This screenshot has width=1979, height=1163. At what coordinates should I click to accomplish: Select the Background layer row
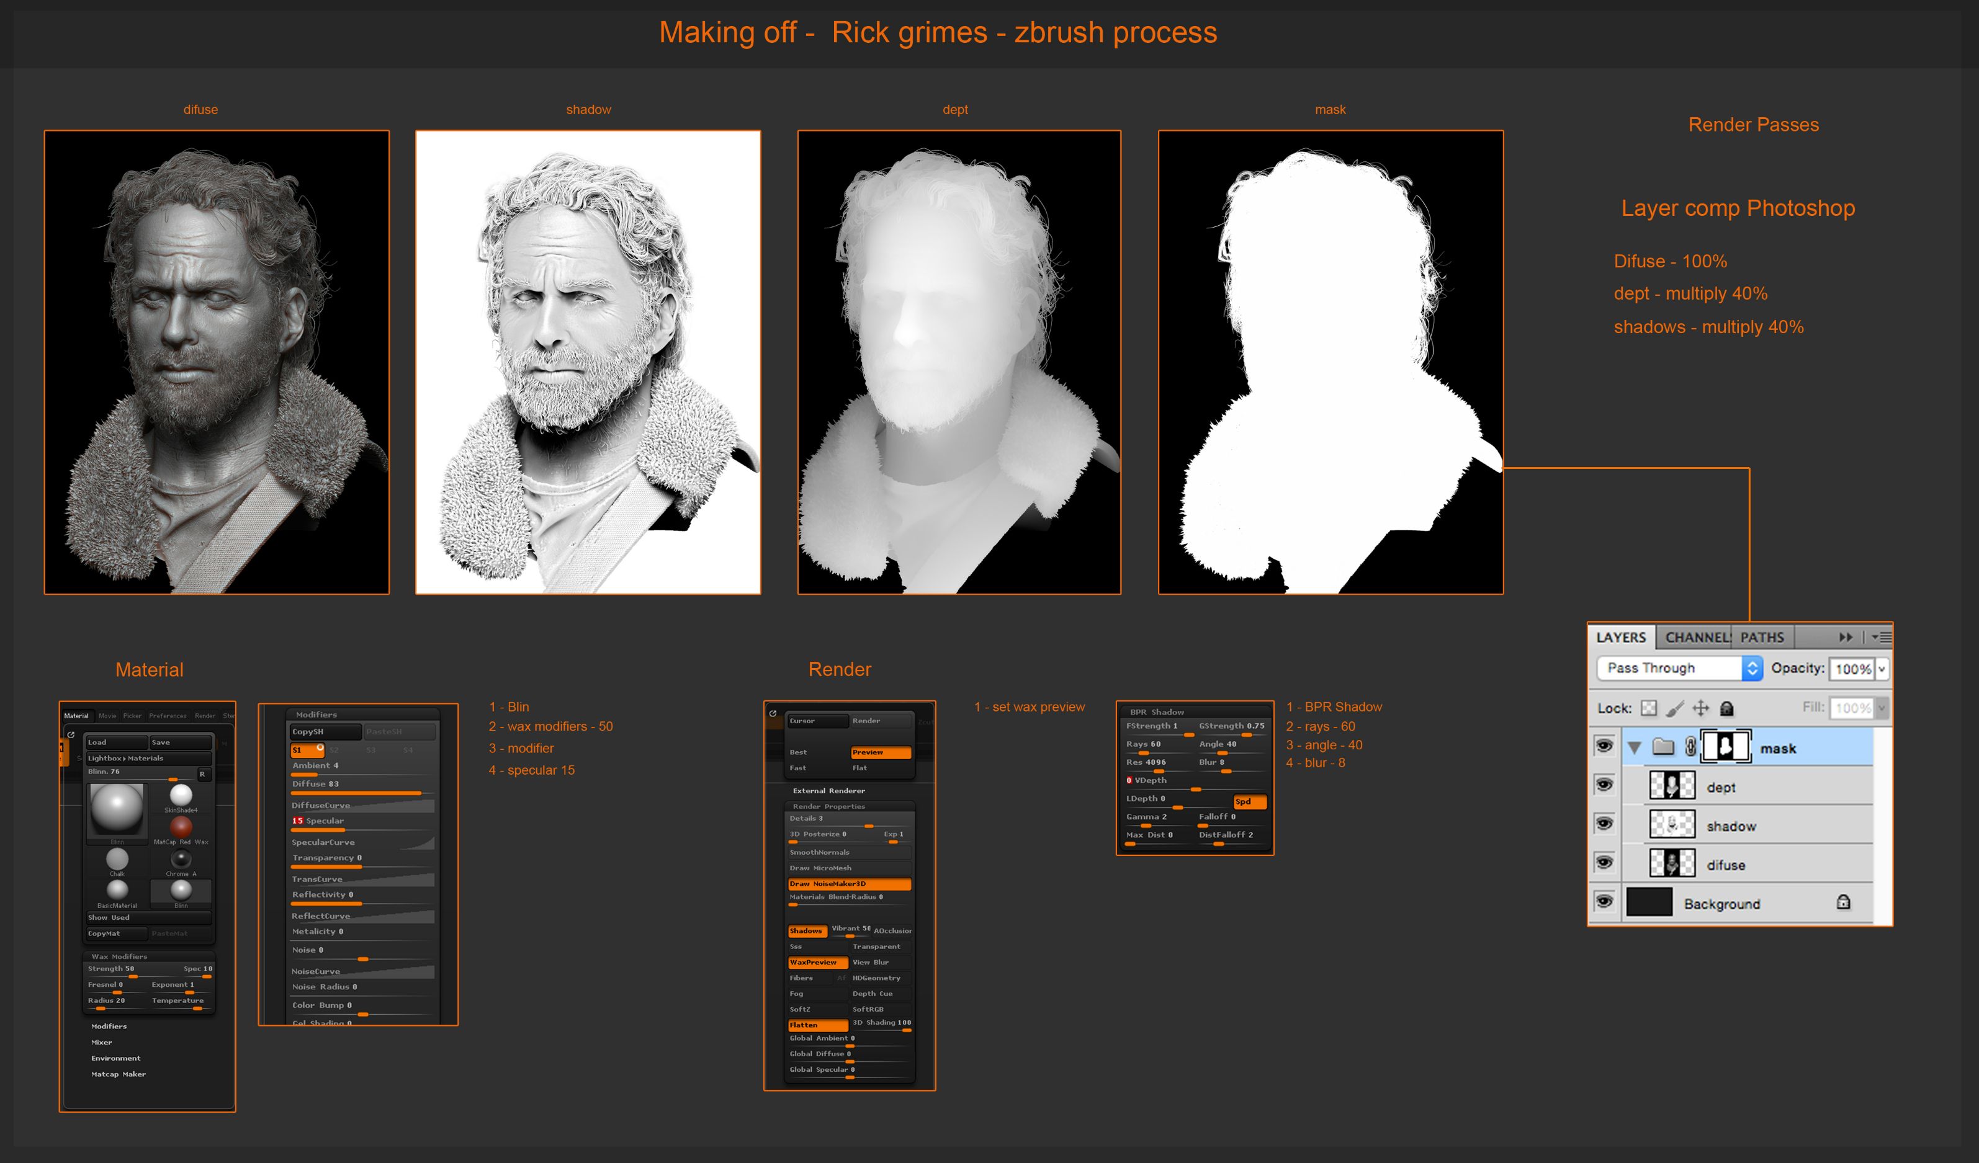(1733, 902)
